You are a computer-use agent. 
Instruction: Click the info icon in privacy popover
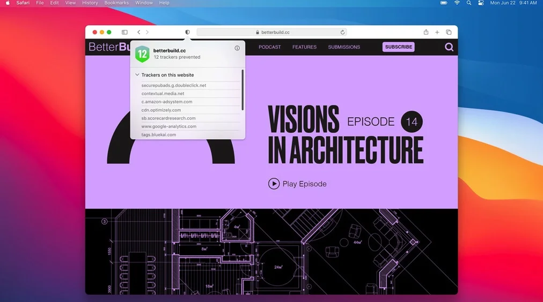(x=237, y=48)
